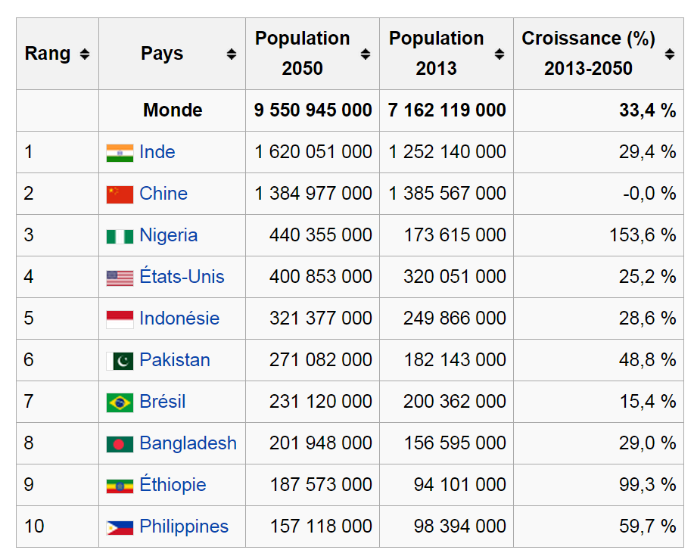Image resolution: width=694 pixels, height=553 pixels.
Task: Sort table by Rang column
Action: pyautogui.click(x=84, y=54)
